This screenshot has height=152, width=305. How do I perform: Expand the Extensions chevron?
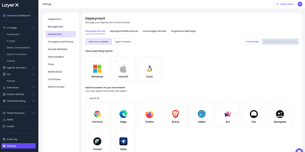pyautogui.click(x=33, y=87)
